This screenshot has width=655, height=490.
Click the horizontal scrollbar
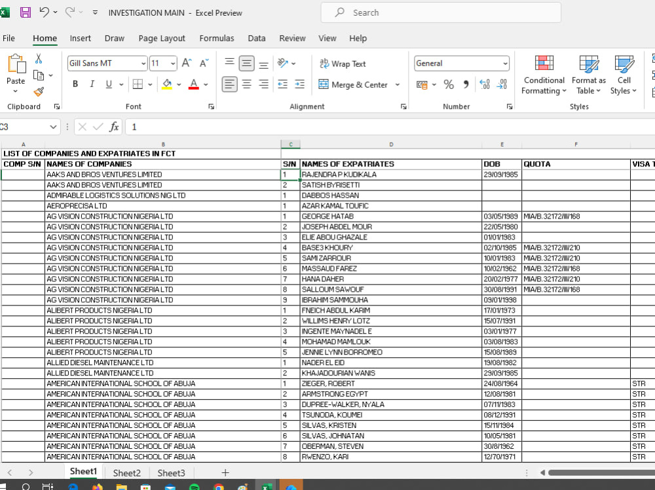[601, 473]
